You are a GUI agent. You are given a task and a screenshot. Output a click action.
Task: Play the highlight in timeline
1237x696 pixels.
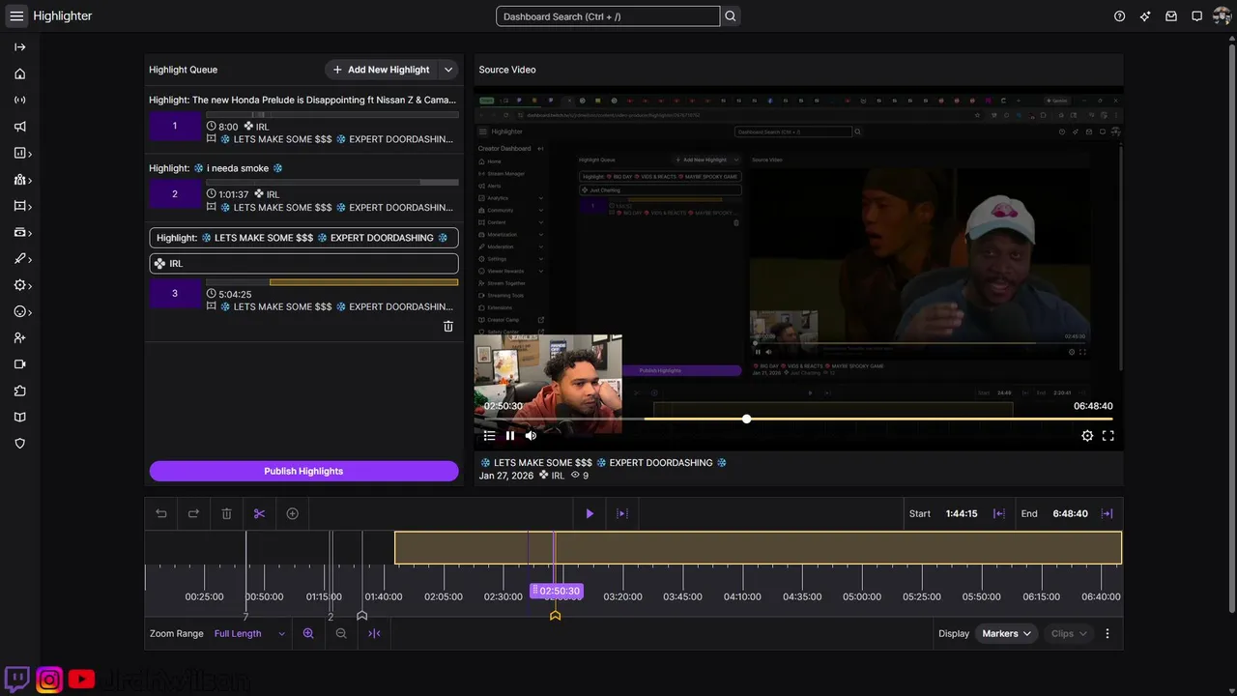[590, 513]
